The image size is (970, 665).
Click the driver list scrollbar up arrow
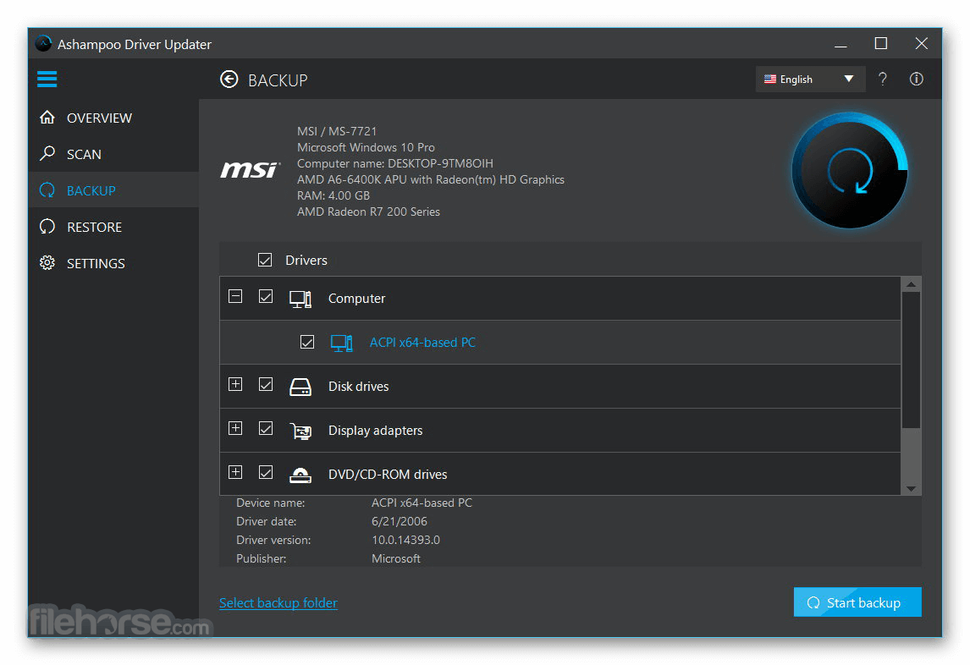click(x=912, y=284)
